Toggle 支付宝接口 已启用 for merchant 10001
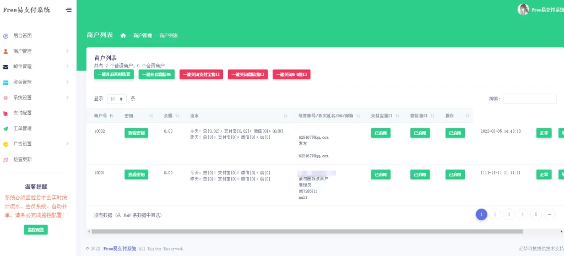The width and height of the screenshot is (564, 256). [381, 175]
